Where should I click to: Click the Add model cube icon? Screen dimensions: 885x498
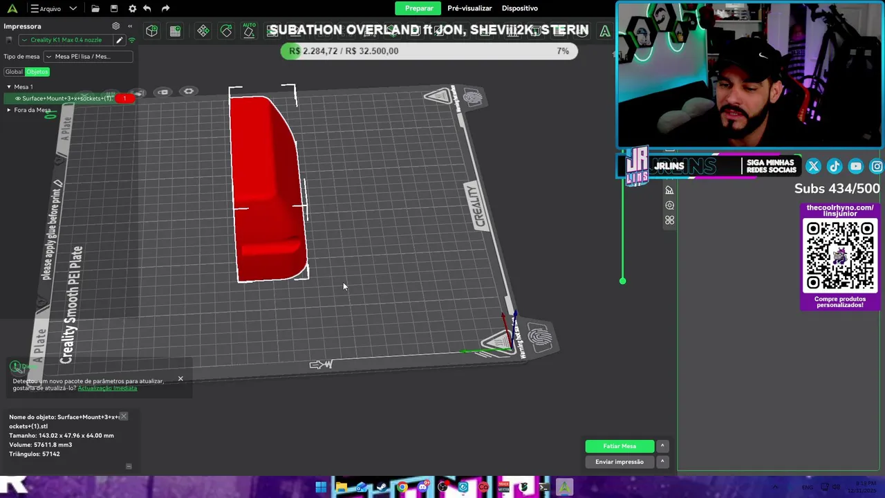pos(151,30)
